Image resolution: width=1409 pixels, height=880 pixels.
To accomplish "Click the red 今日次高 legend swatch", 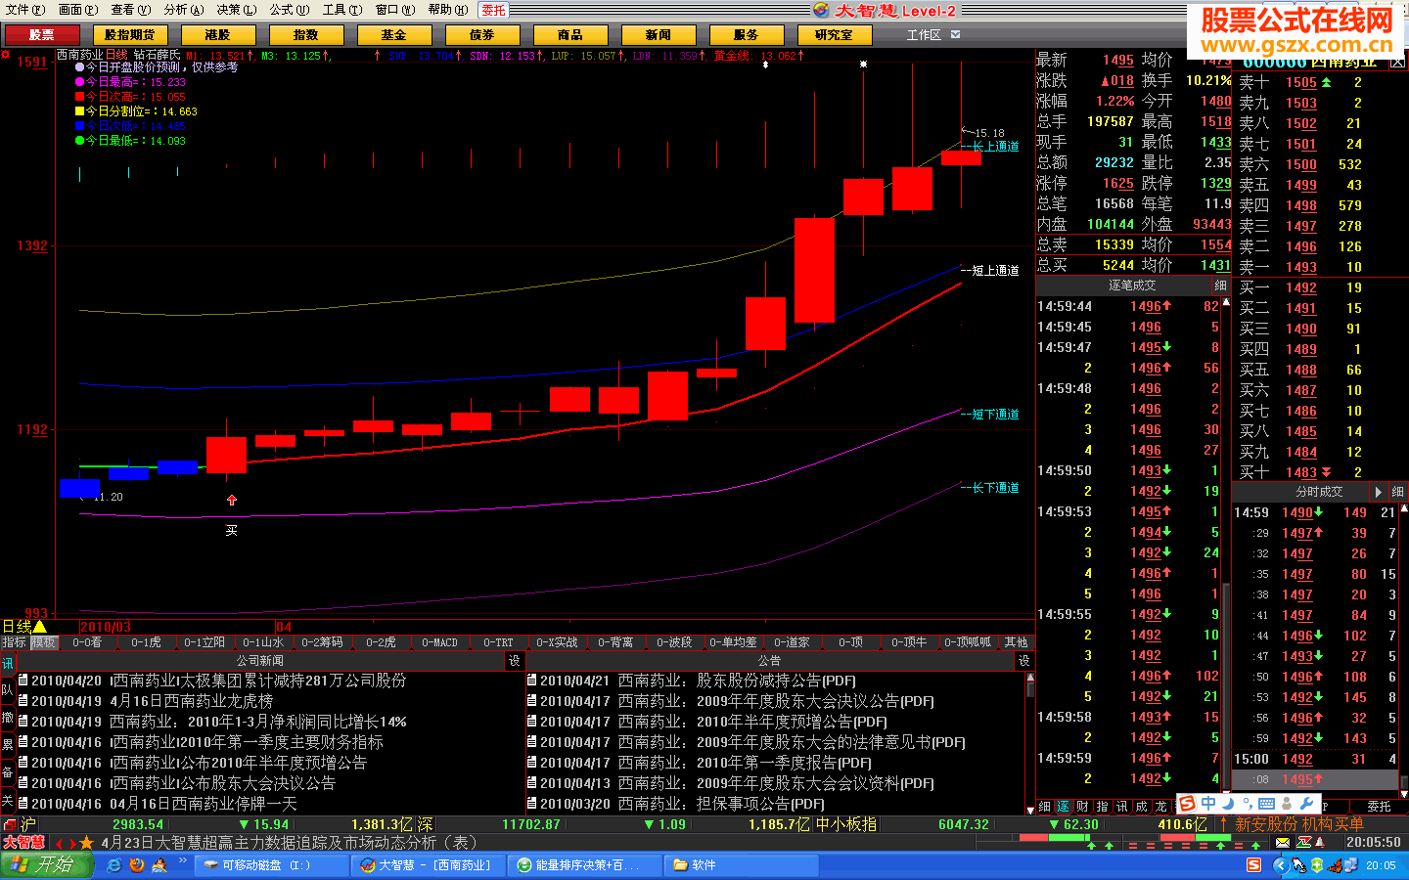I will tap(79, 97).
